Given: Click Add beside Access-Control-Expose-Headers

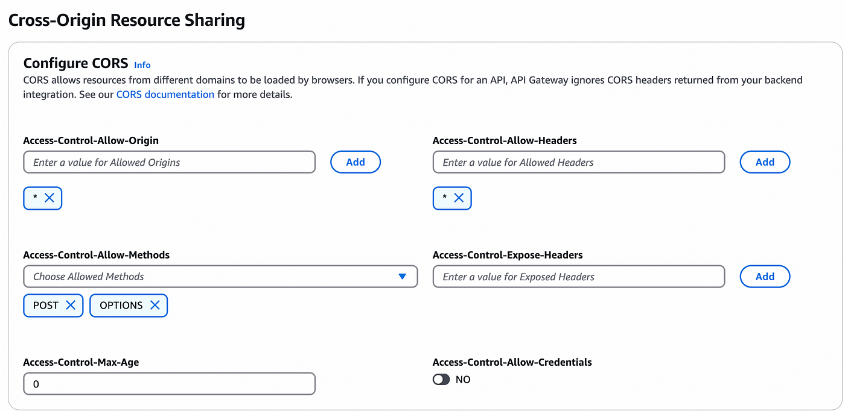Looking at the screenshot, I should click(x=765, y=276).
